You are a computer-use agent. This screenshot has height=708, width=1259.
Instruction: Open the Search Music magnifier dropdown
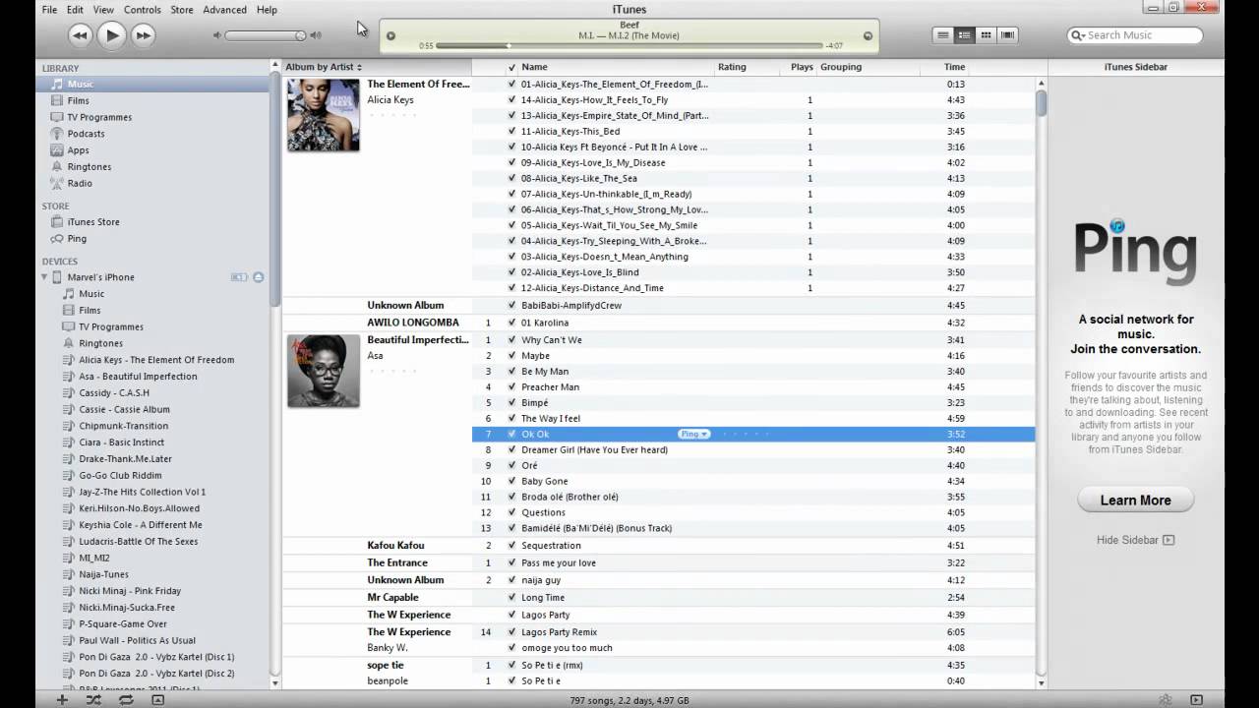click(x=1079, y=35)
